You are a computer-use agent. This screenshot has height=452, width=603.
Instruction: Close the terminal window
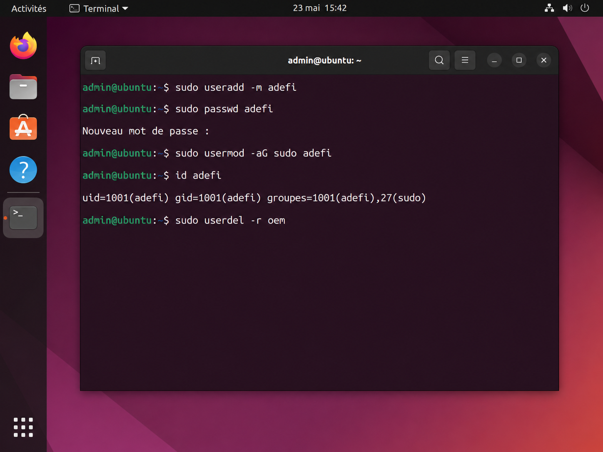(x=543, y=60)
